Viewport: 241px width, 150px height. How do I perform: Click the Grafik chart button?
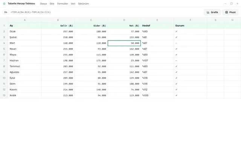(212, 12)
